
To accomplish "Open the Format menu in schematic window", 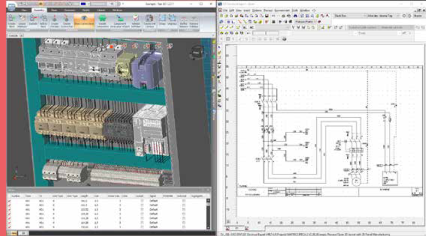I will pyautogui.click(x=268, y=10).
